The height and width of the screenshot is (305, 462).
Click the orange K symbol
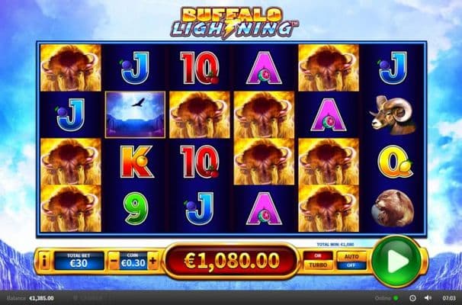(x=136, y=162)
